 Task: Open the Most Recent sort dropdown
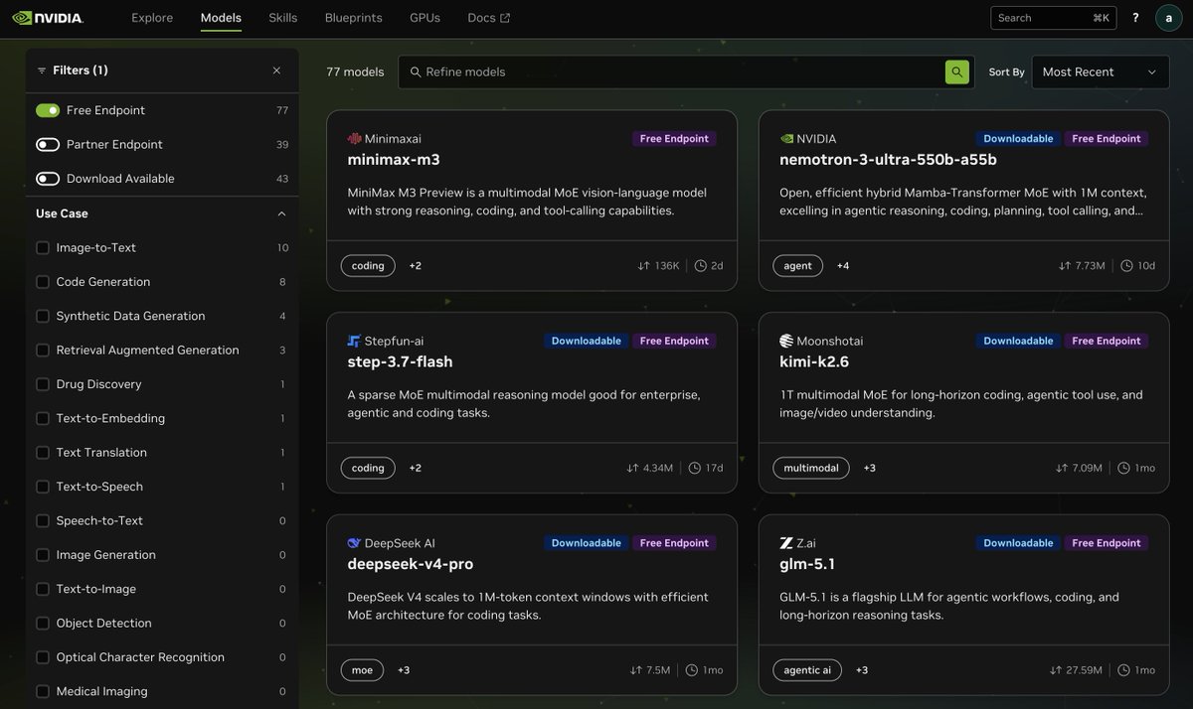coord(1101,71)
